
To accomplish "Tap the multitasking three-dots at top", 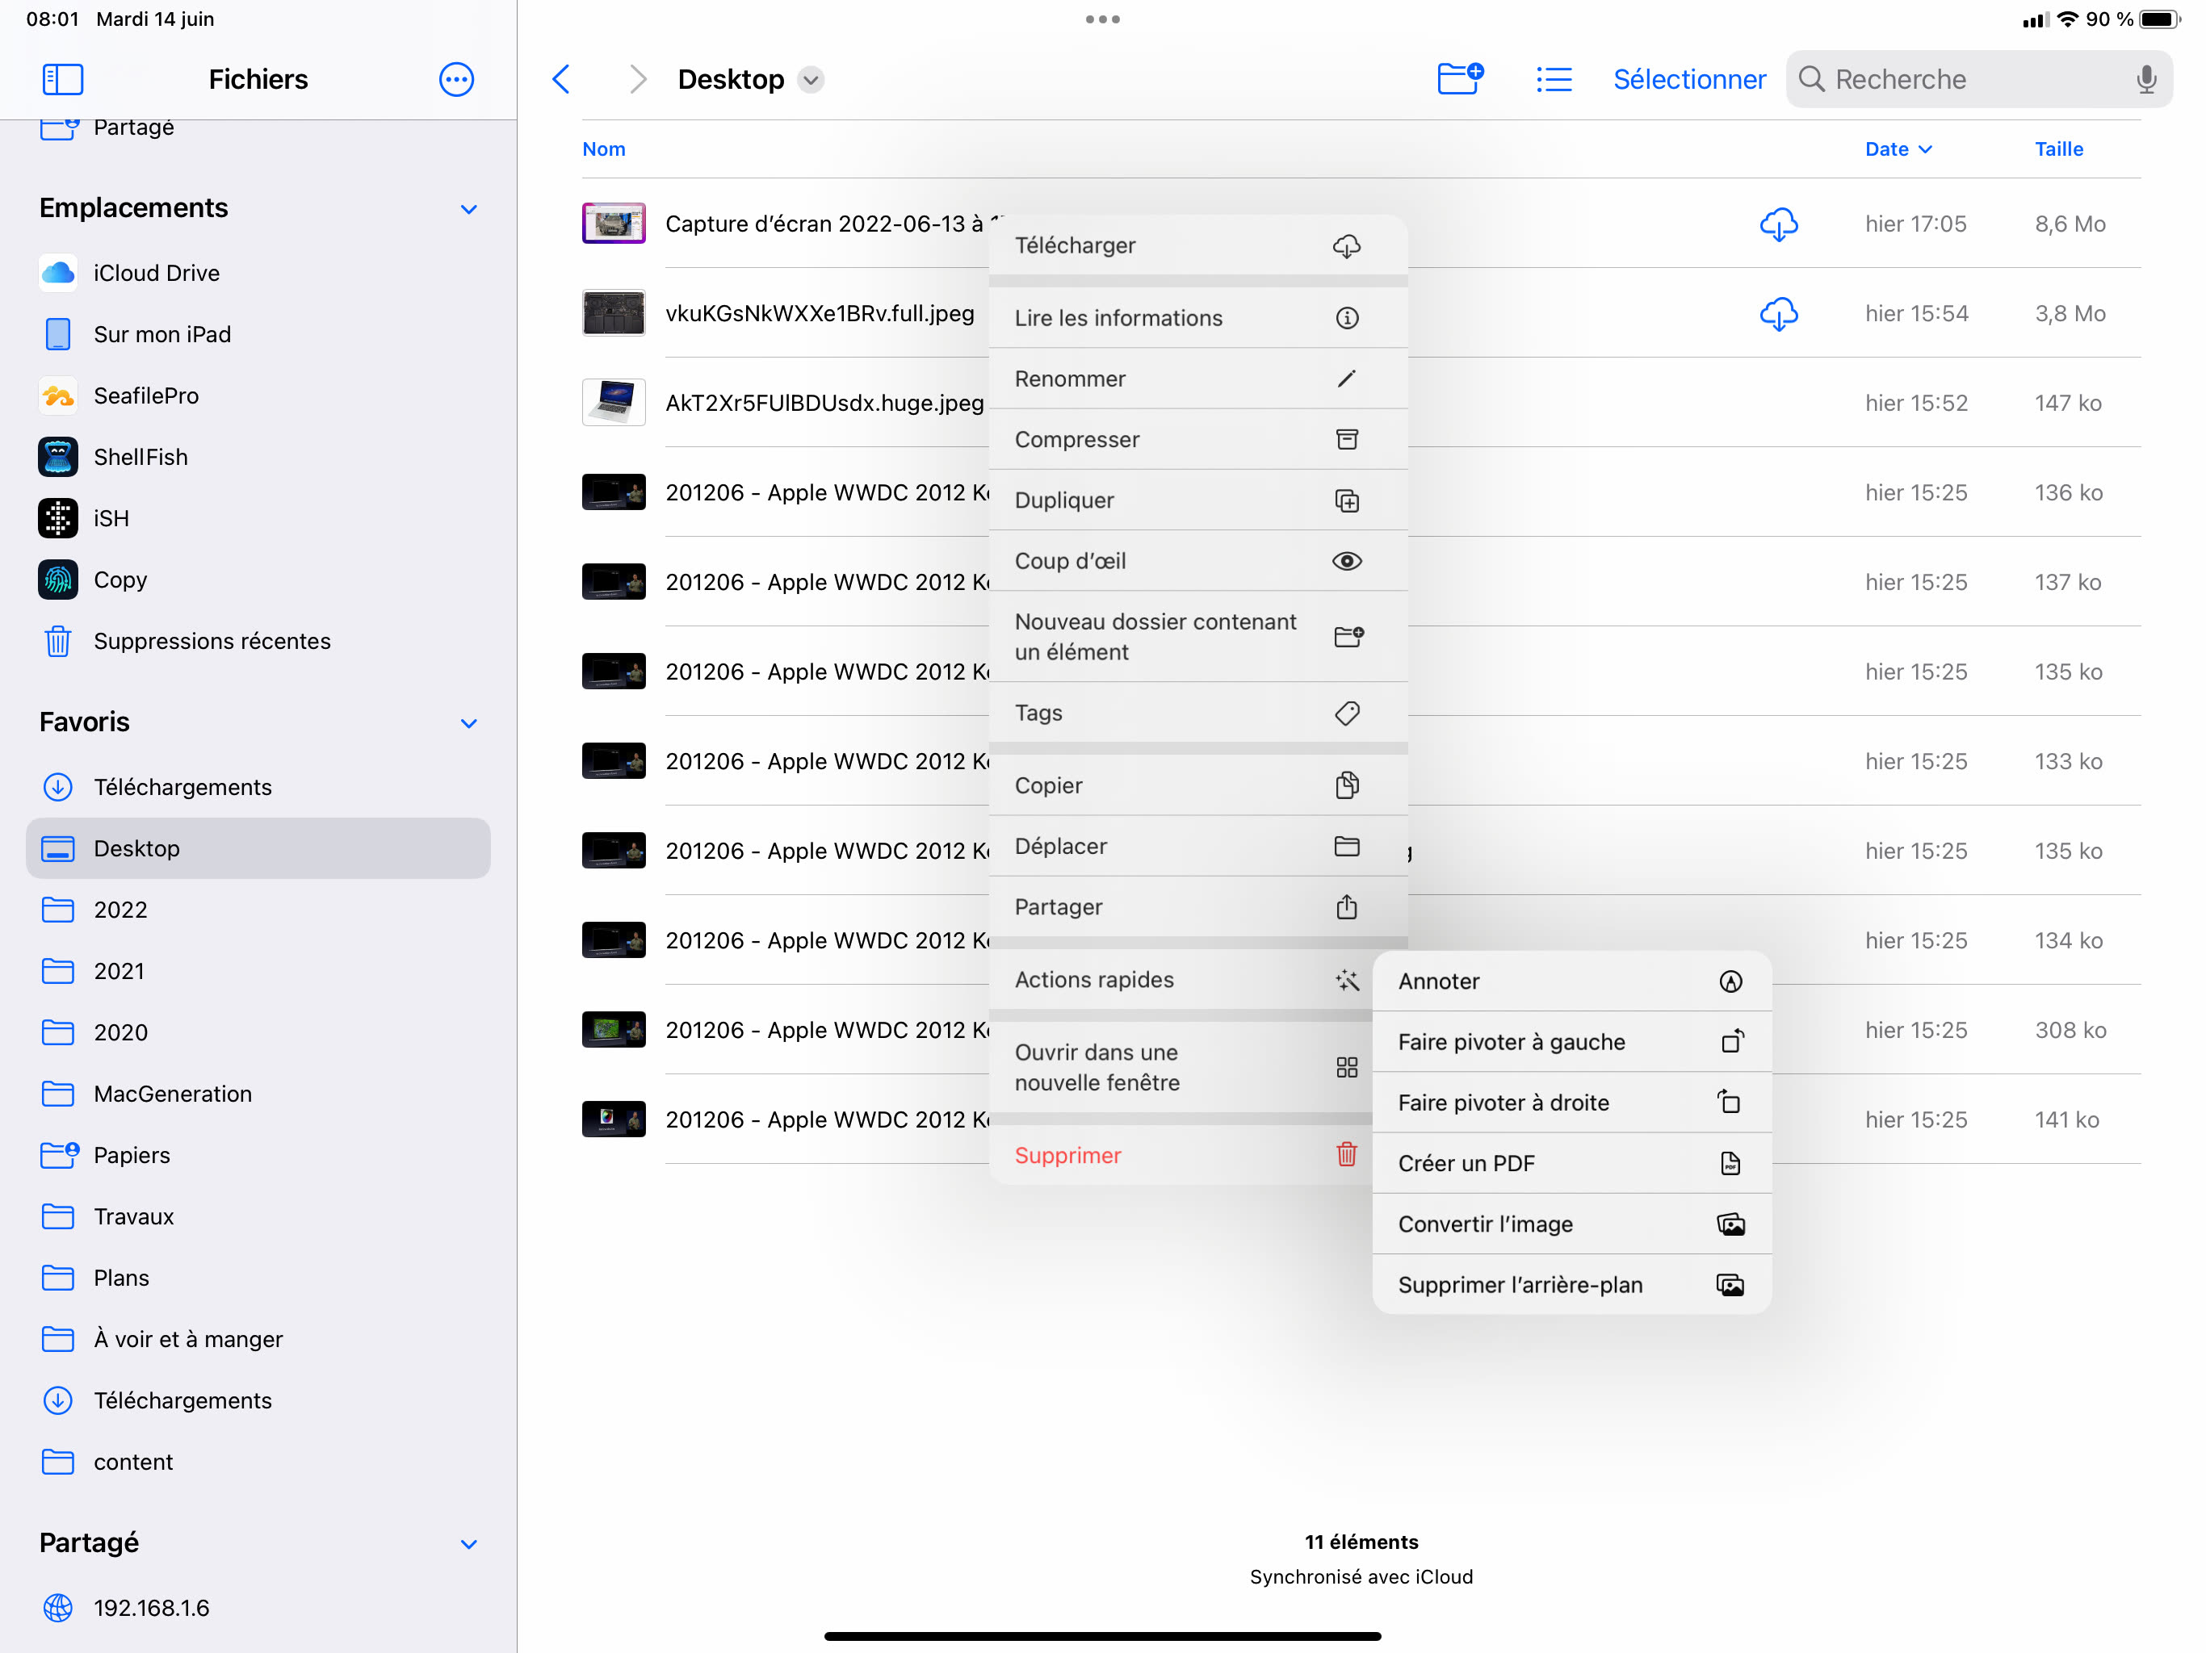I will coord(1102,19).
